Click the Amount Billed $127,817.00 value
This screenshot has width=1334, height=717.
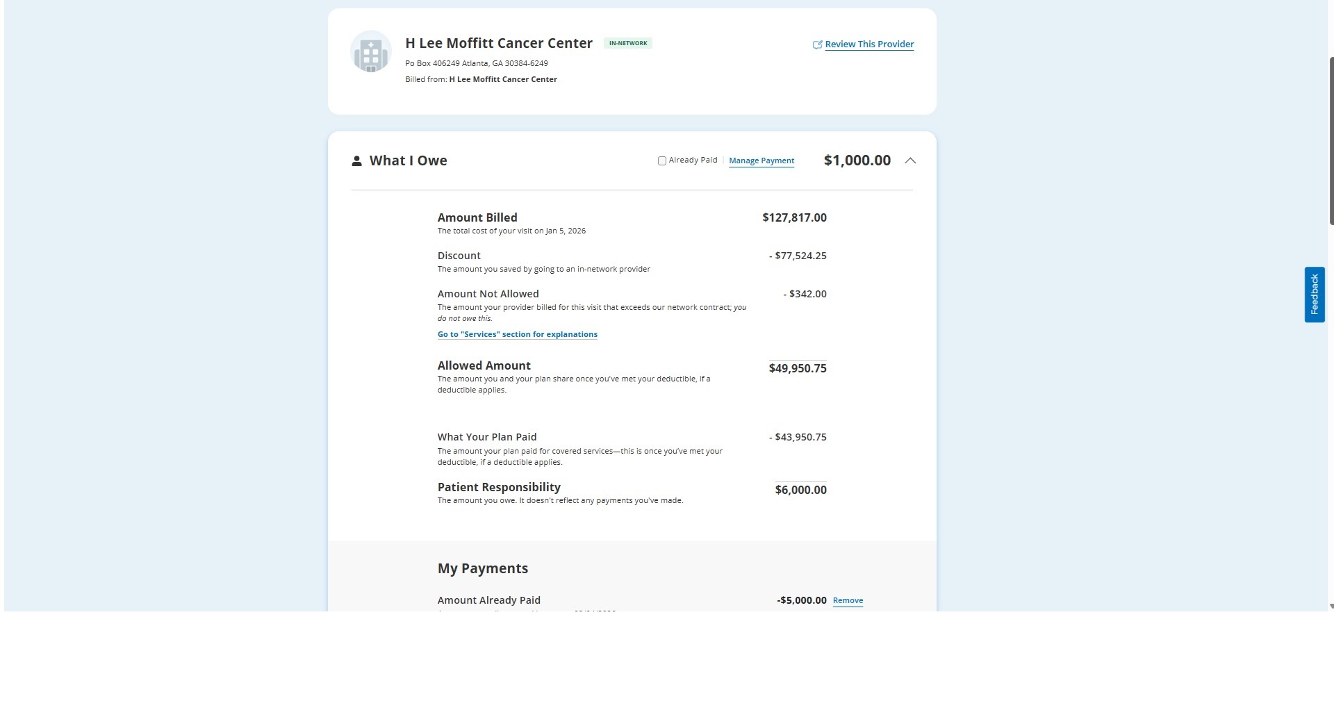tap(794, 217)
